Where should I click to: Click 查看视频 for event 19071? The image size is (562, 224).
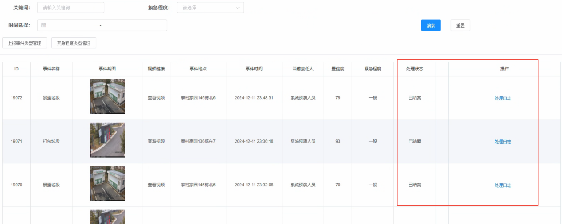(156, 141)
